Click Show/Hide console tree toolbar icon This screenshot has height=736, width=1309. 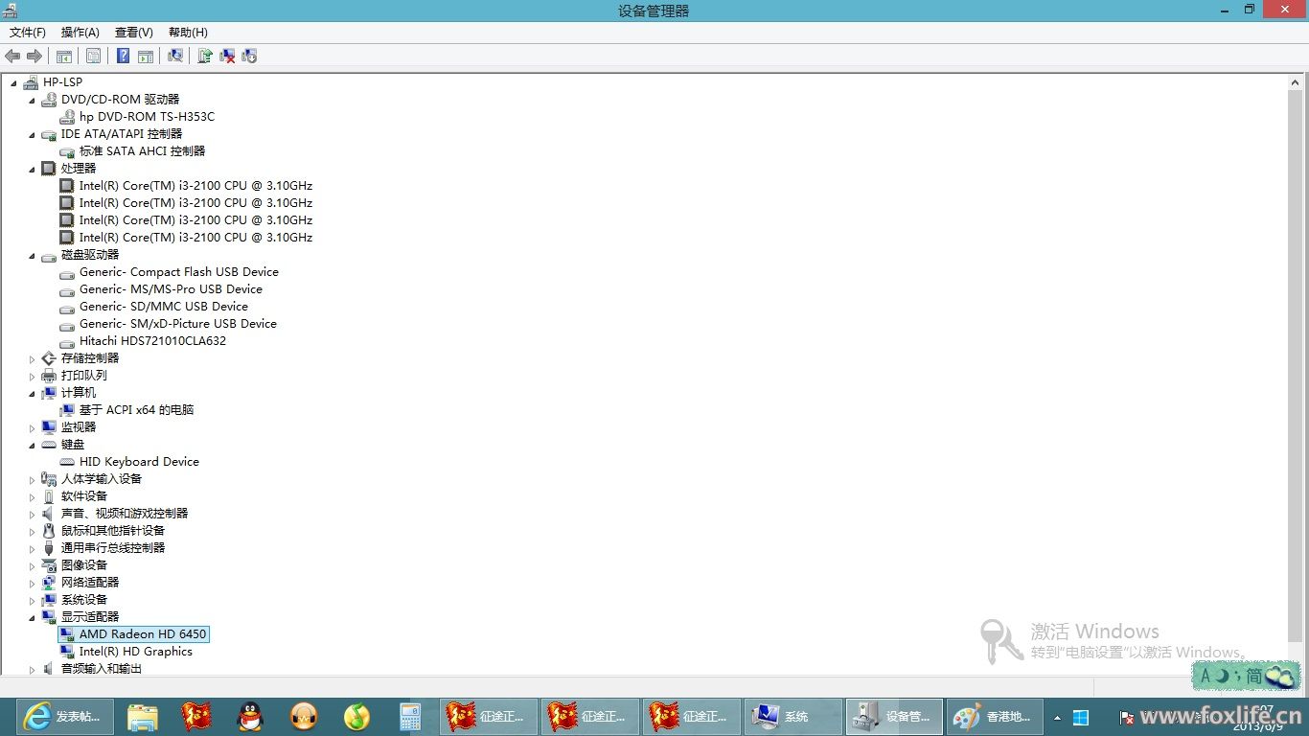point(64,56)
